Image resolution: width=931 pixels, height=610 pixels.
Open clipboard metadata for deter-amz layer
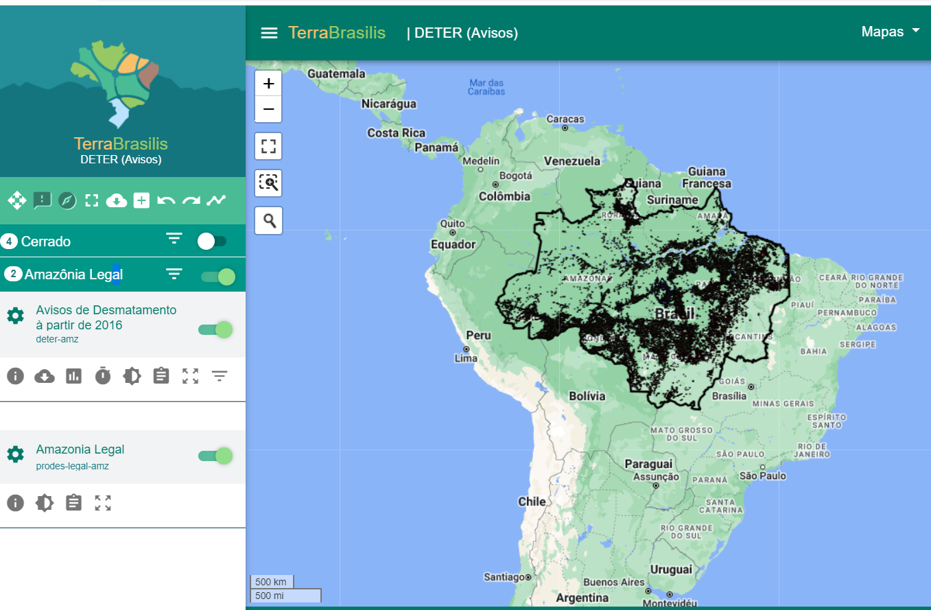pyautogui.click(x=161, y=375)
